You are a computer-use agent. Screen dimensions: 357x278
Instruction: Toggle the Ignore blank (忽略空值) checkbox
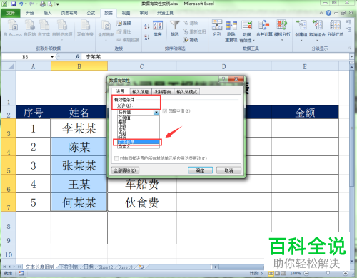pyautogui.click(x=164, y=111)
